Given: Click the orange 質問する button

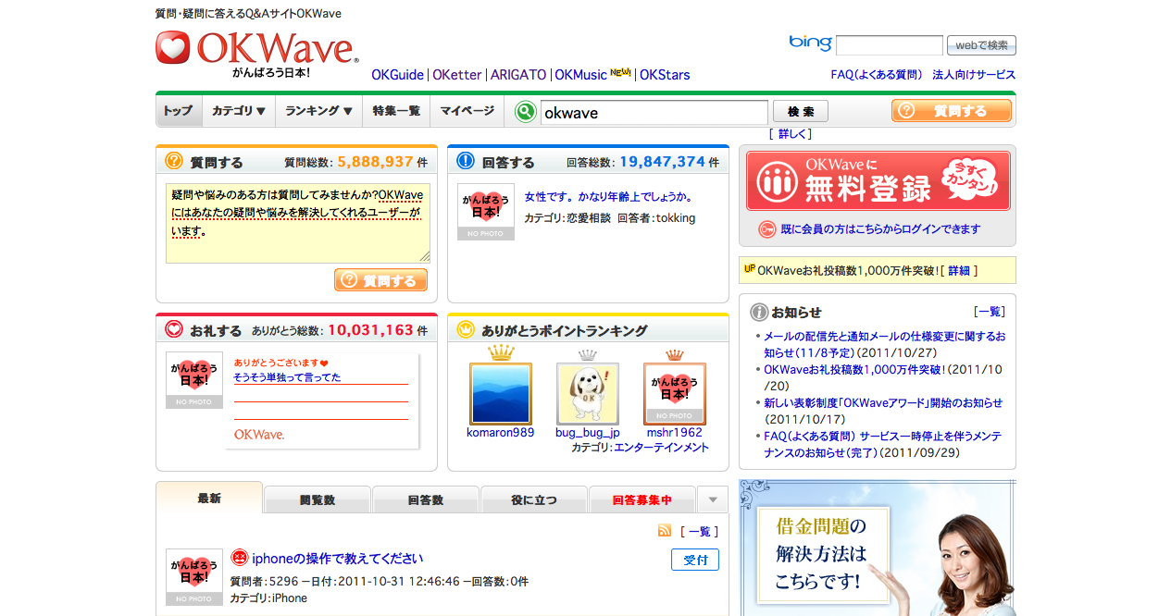Looking at the screenshot, I should click(x=951, y=110).
